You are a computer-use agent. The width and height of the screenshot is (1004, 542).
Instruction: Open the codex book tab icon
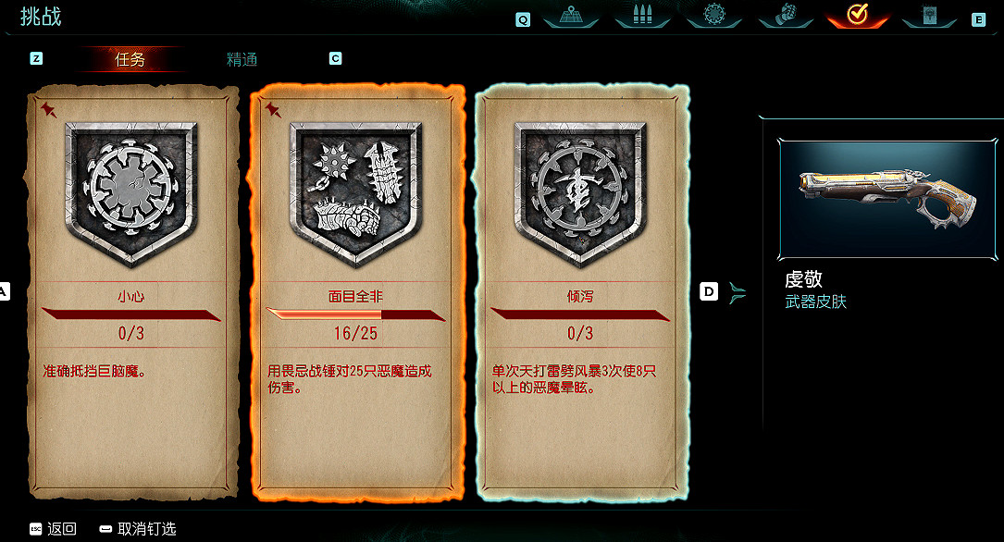pos(929,16)
